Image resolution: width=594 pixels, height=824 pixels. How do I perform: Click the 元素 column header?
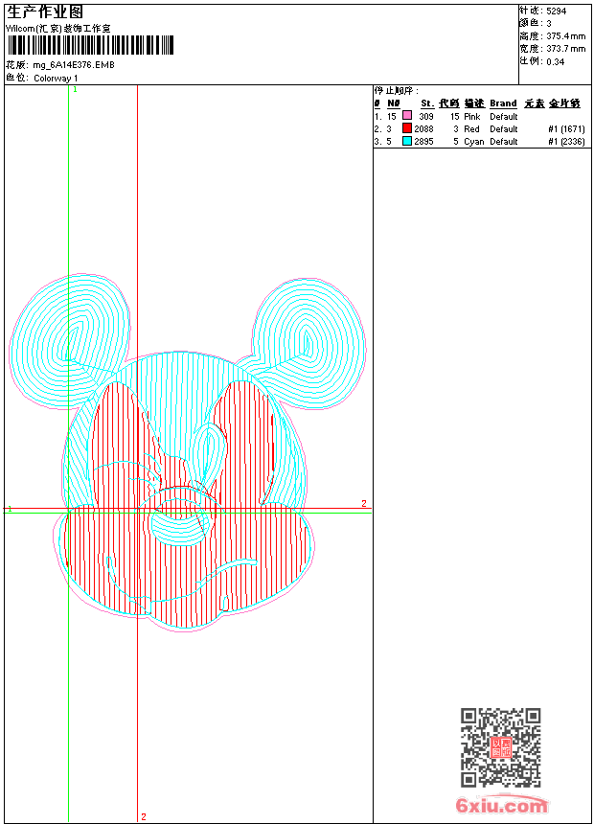(534, 103)
